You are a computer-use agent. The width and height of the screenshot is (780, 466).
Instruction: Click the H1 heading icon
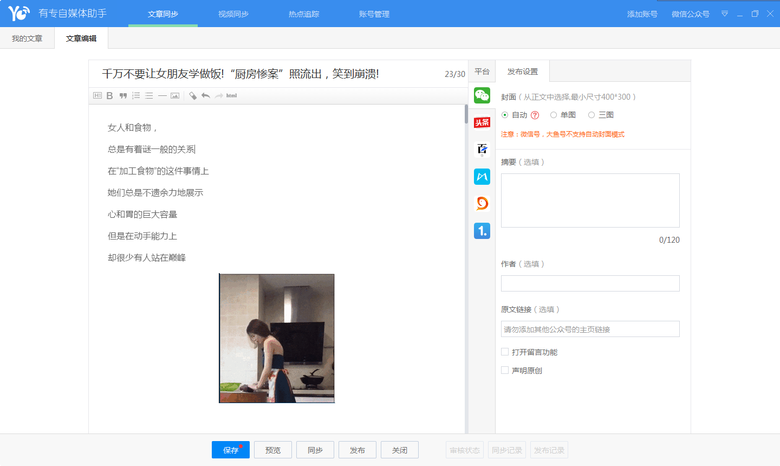[x=97, y=96]
